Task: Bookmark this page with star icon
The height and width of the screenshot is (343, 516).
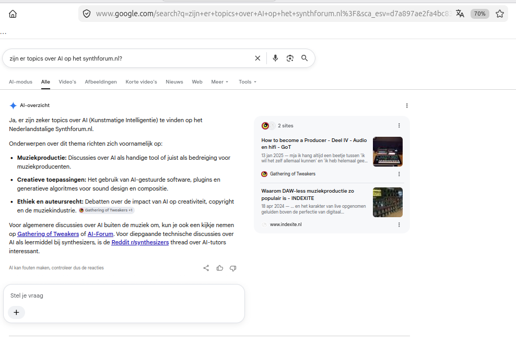Action: point(499,14)
